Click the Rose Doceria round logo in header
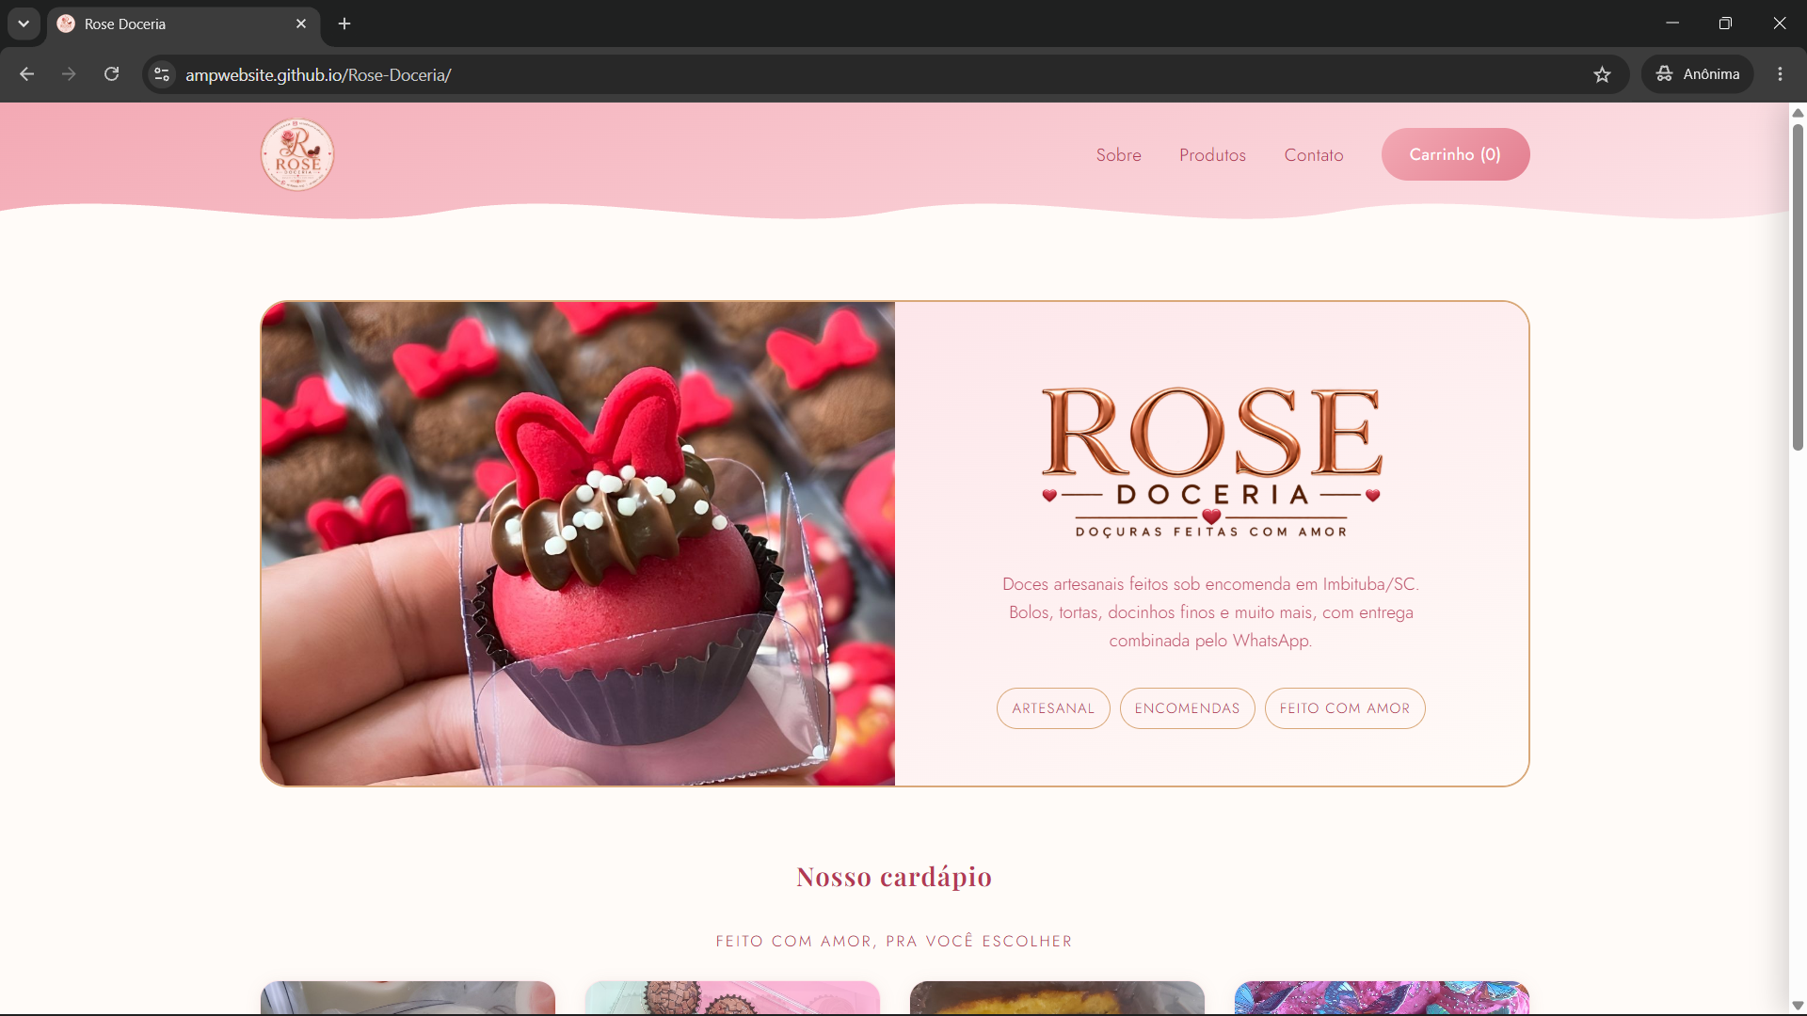 pyautogui.click(x=297, y=154)
